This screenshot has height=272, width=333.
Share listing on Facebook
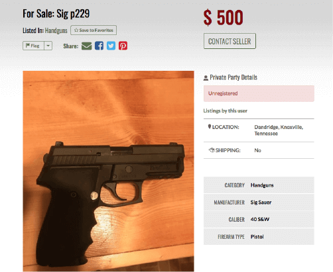pos(99,46)
